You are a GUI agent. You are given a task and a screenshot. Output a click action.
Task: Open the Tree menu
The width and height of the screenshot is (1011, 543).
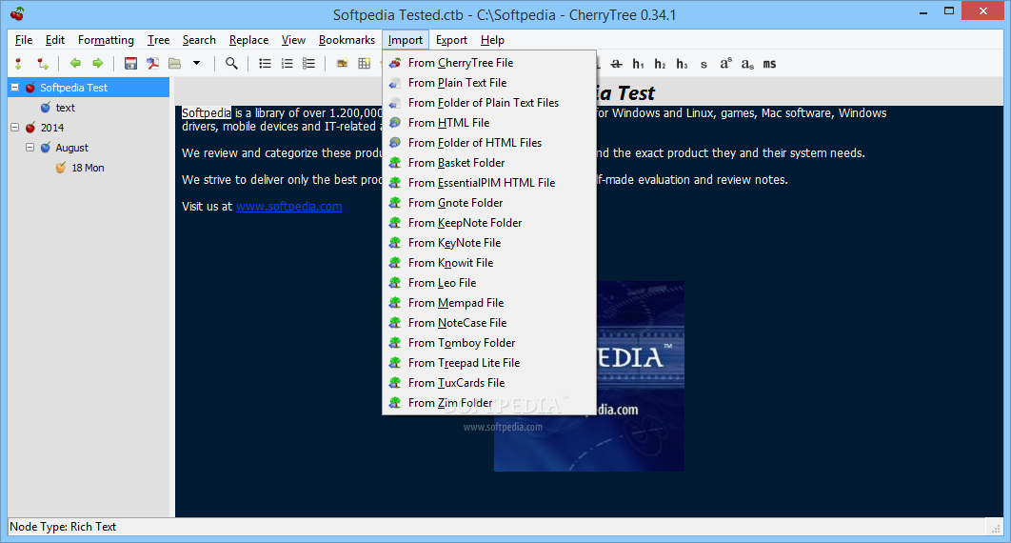(x=158, y=40)
